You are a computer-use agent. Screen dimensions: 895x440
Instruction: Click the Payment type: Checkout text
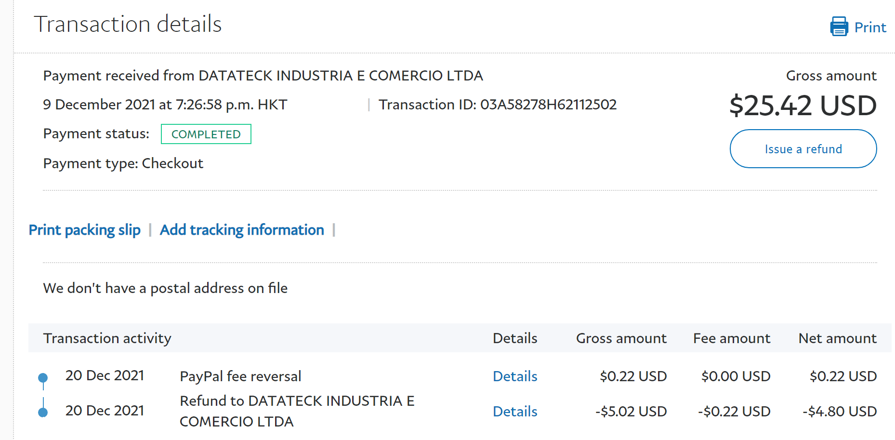(x=123, y=163)
